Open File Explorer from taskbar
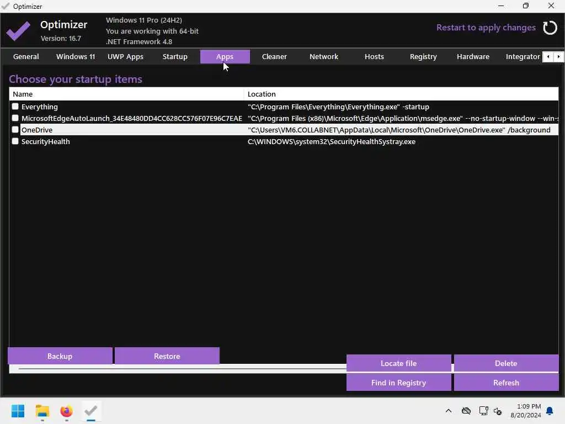Viewport: 565px width, 424px height. [42, 411]
